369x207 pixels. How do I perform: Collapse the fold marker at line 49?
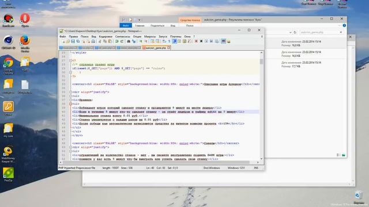point(70,147)
